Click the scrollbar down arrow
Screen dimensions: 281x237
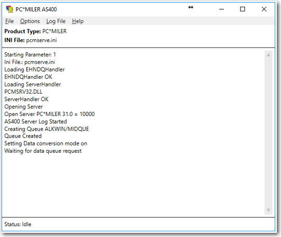[x=269, y=210]
